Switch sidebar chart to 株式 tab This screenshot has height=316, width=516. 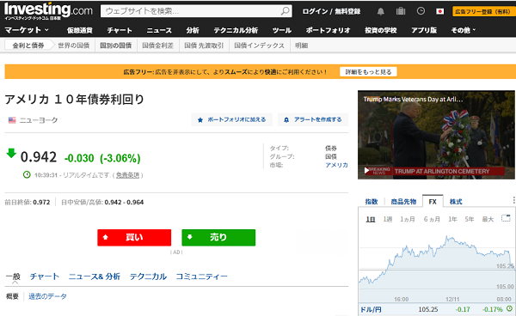[456, 201]
